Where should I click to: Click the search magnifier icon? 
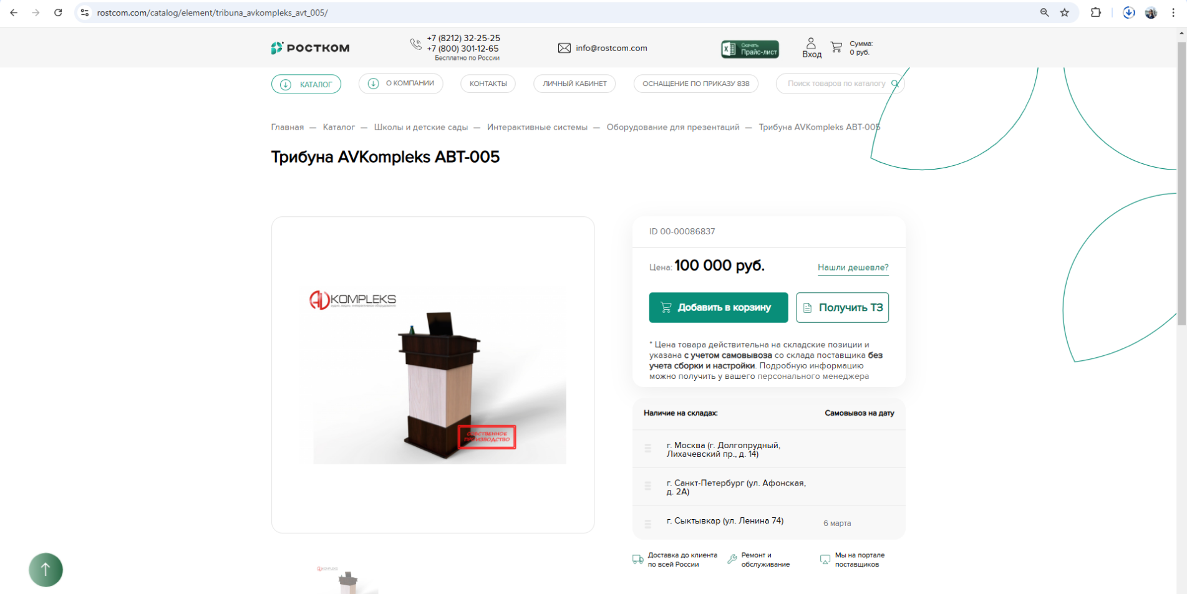(x=895, y=84)
